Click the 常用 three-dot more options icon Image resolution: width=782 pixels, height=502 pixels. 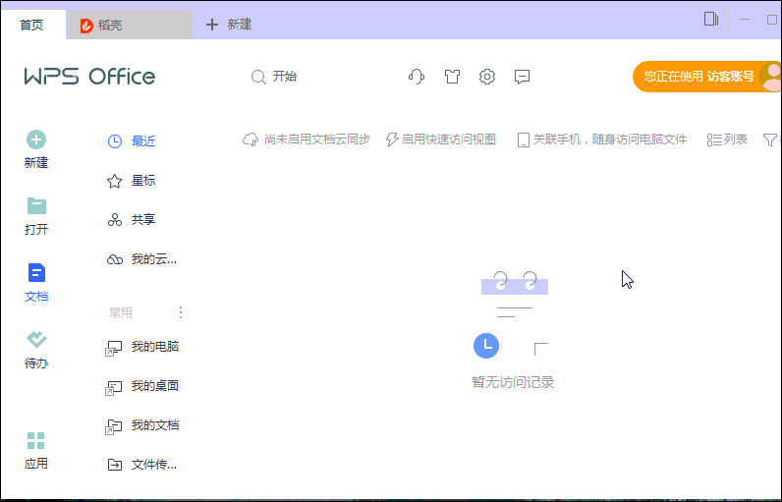181,312
